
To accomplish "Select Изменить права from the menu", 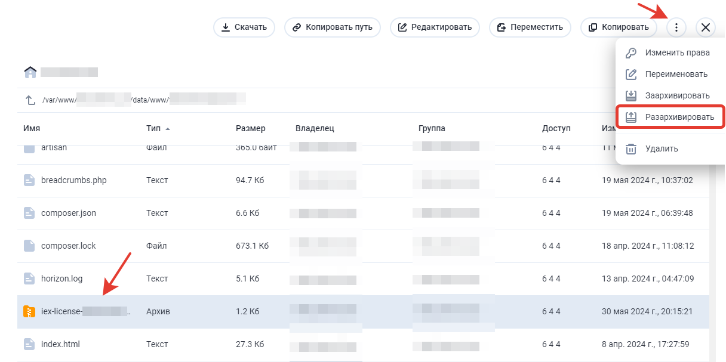I will pyautogui.click(x=676, y=53).
